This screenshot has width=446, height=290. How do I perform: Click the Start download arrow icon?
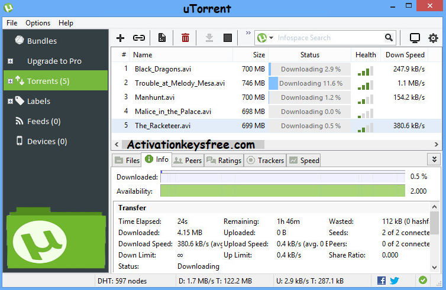[x=209, y=38]
